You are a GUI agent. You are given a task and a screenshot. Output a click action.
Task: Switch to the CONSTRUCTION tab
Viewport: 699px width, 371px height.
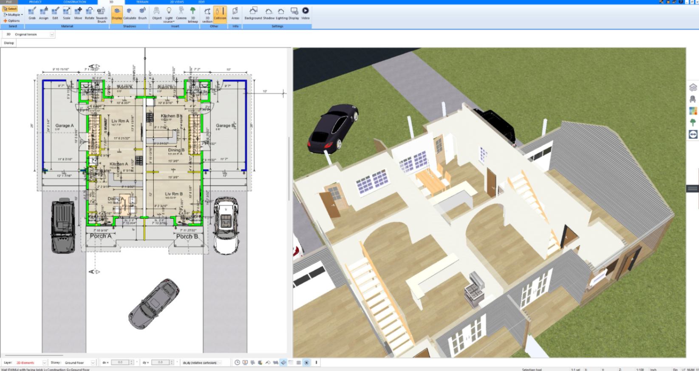pyautogui.click(x=74, y=2)
